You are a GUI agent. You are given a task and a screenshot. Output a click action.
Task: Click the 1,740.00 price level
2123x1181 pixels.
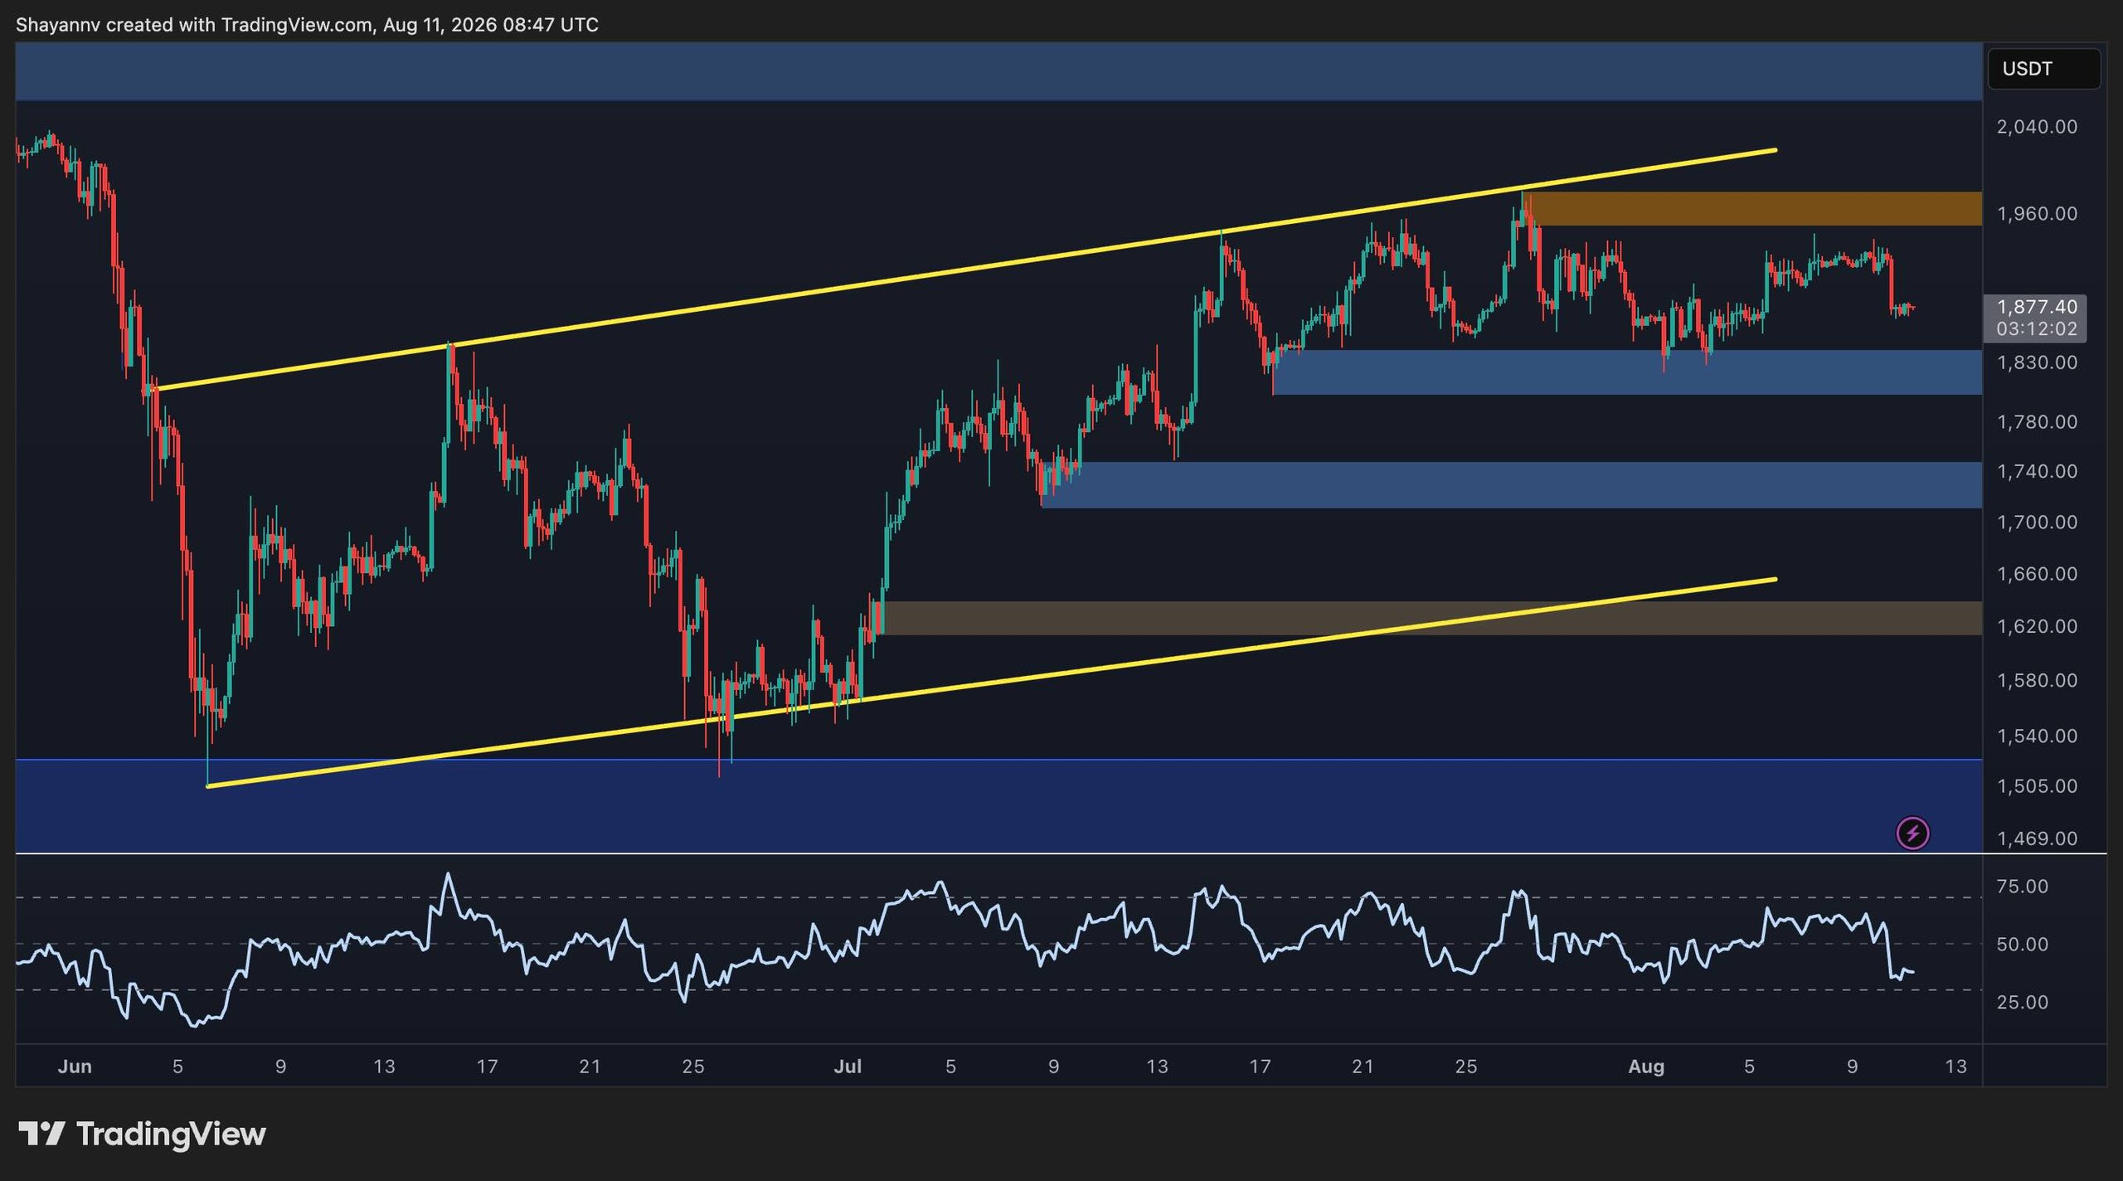[x=2037, y=472]
